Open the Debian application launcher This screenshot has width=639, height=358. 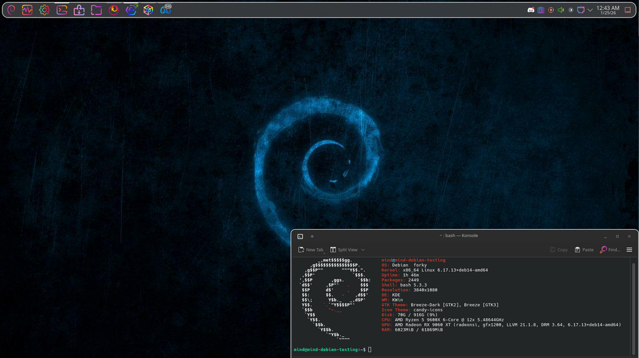coord(11,10)
